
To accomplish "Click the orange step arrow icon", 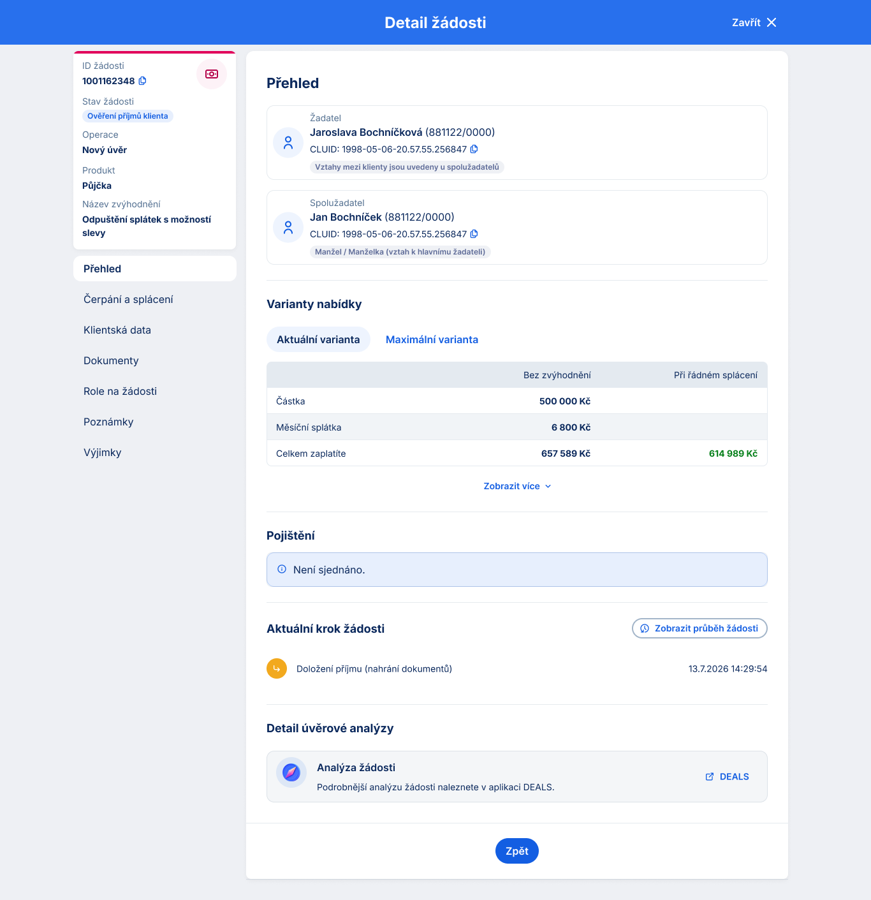I will (x=277, y=668).
